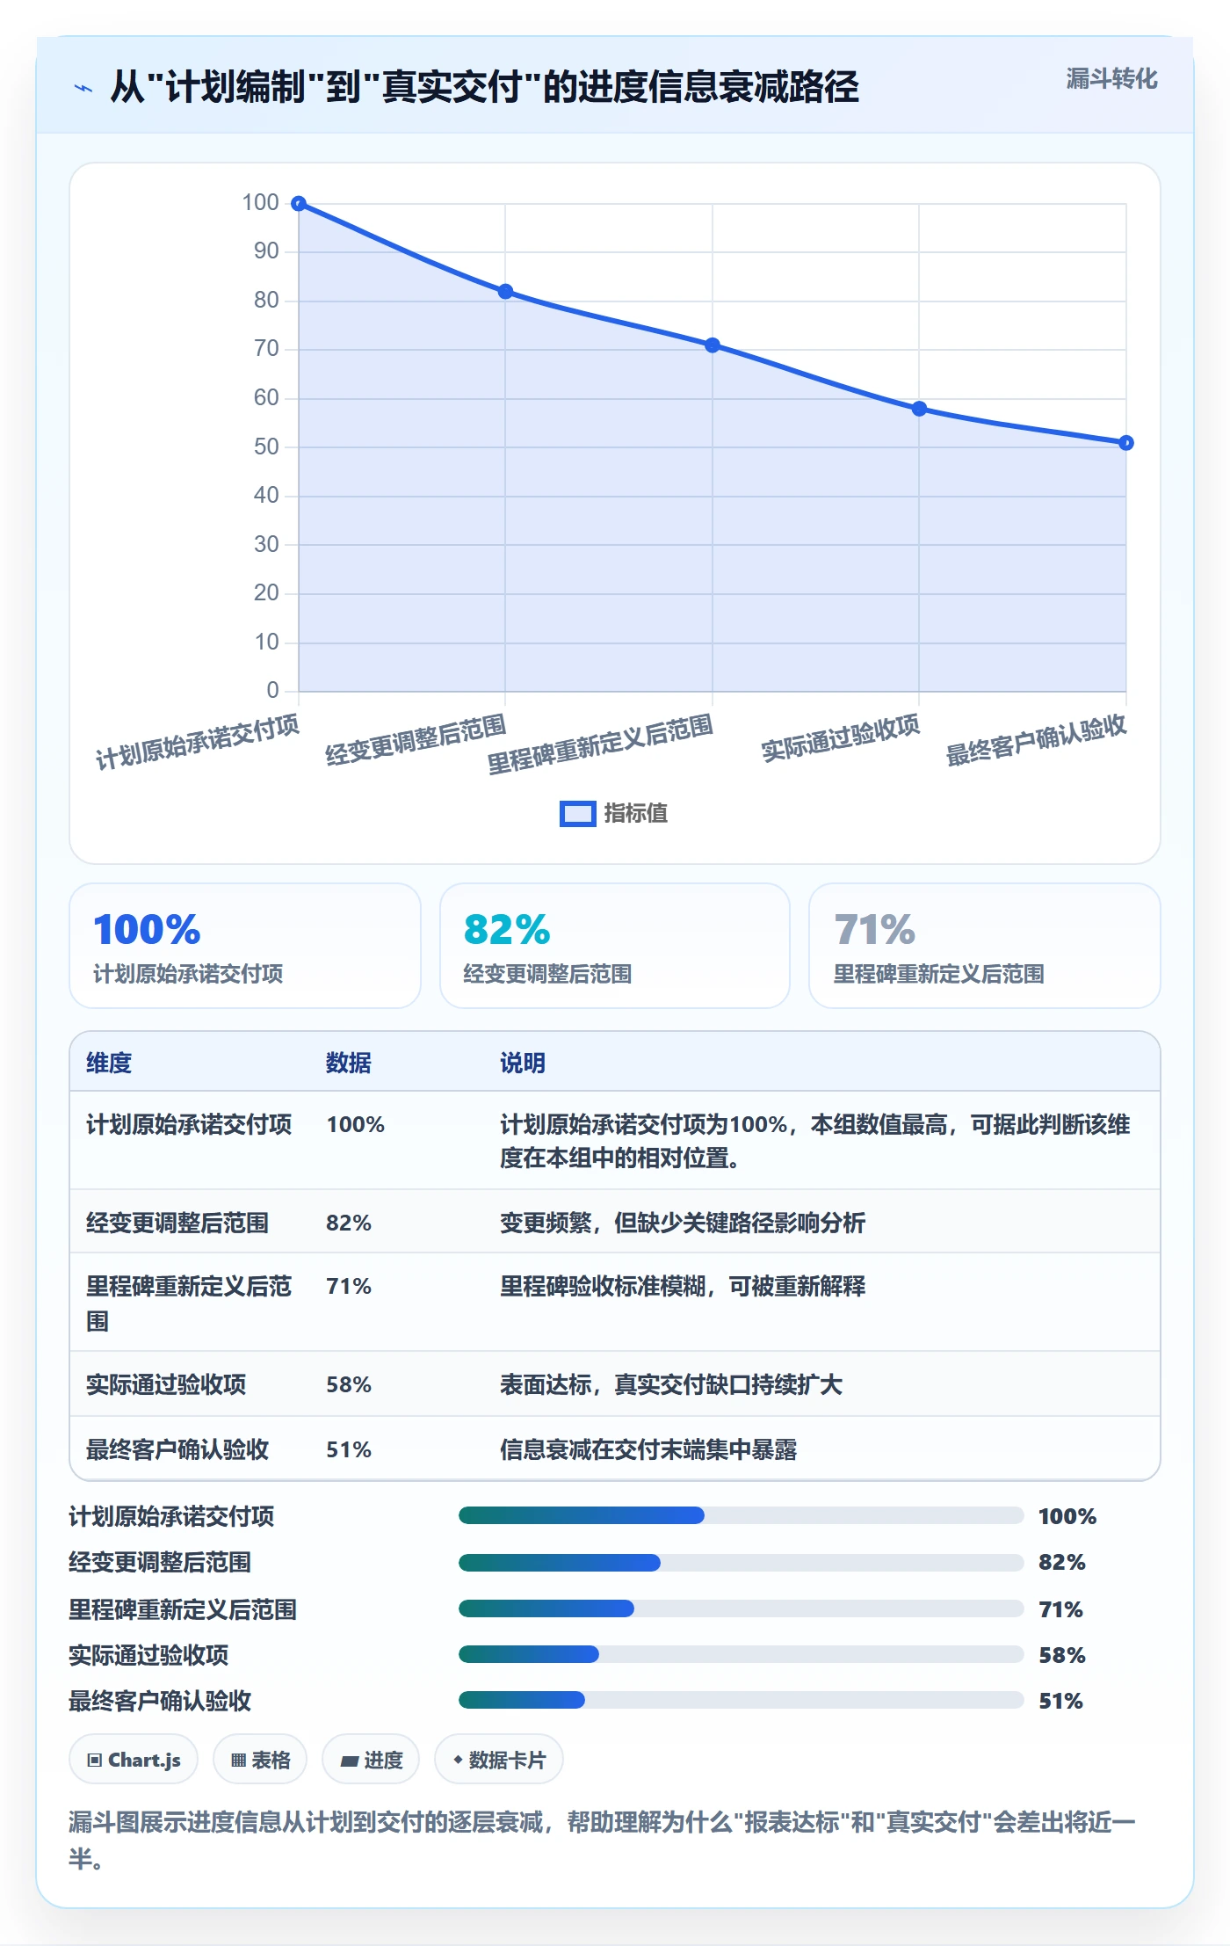1230x1946 pixels.
Task: Click the 71% 里程碑重新定义后范围 data card
Action: (x=985, y=946)
